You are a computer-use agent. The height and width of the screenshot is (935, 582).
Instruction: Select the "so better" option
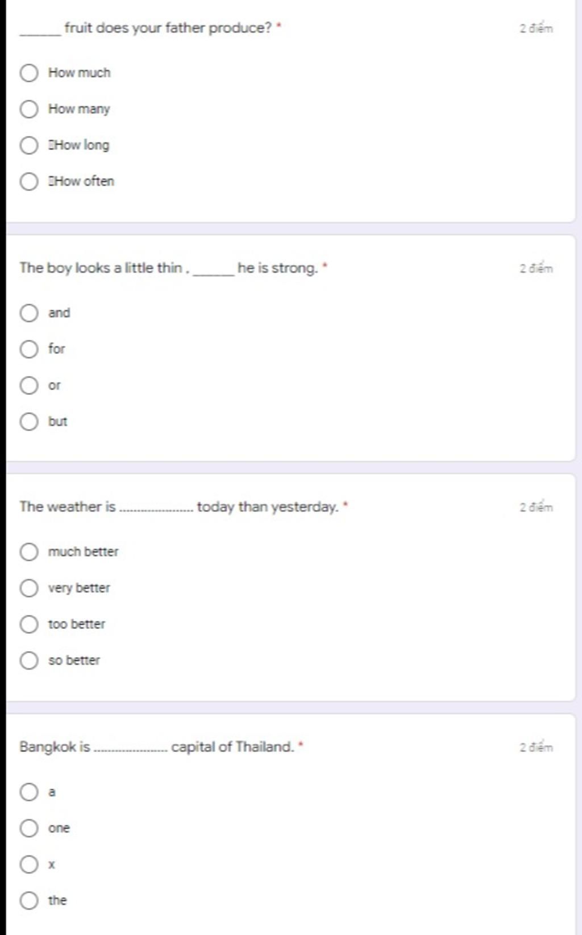click(29, 660)
